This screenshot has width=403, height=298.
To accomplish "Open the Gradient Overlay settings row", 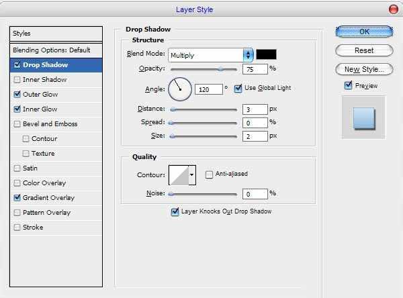I will point(56,198).
